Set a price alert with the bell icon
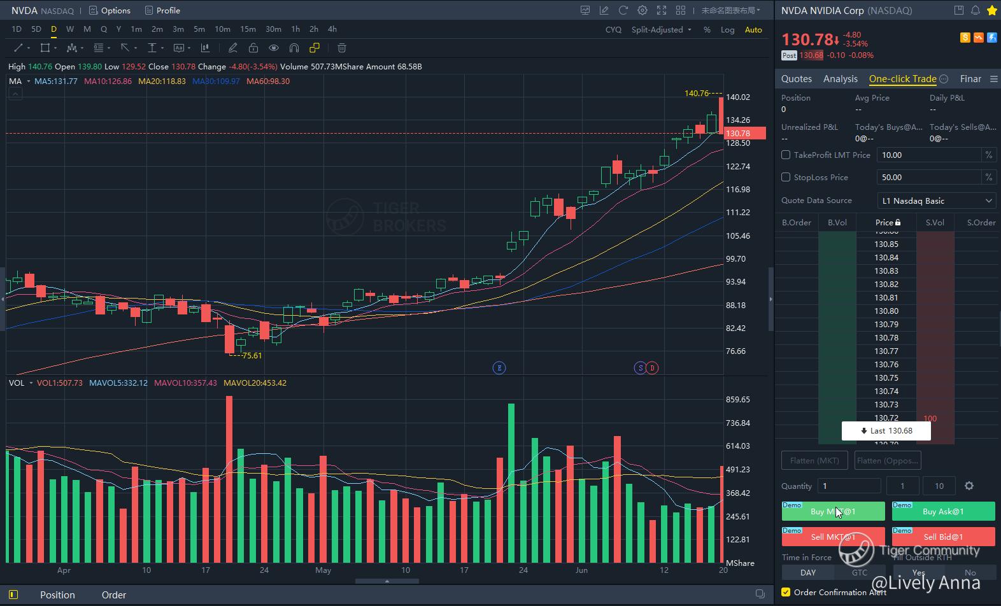The width and height of the screenshot is (1001, 606). click(976, 10)
